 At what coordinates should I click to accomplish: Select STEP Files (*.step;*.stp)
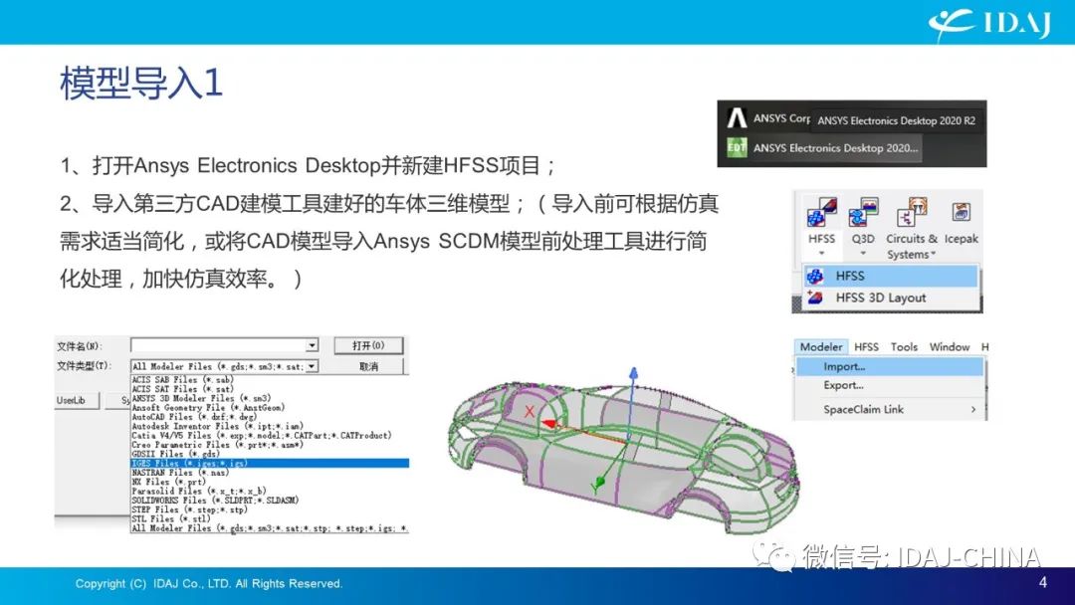click(270, 509)
